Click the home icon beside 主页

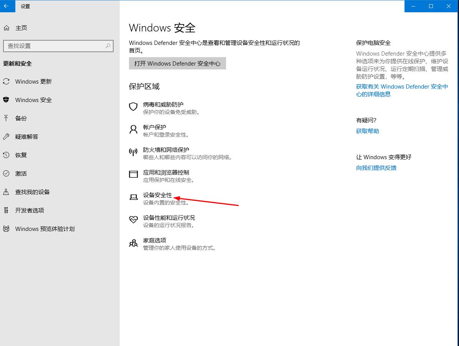point(7,28)
